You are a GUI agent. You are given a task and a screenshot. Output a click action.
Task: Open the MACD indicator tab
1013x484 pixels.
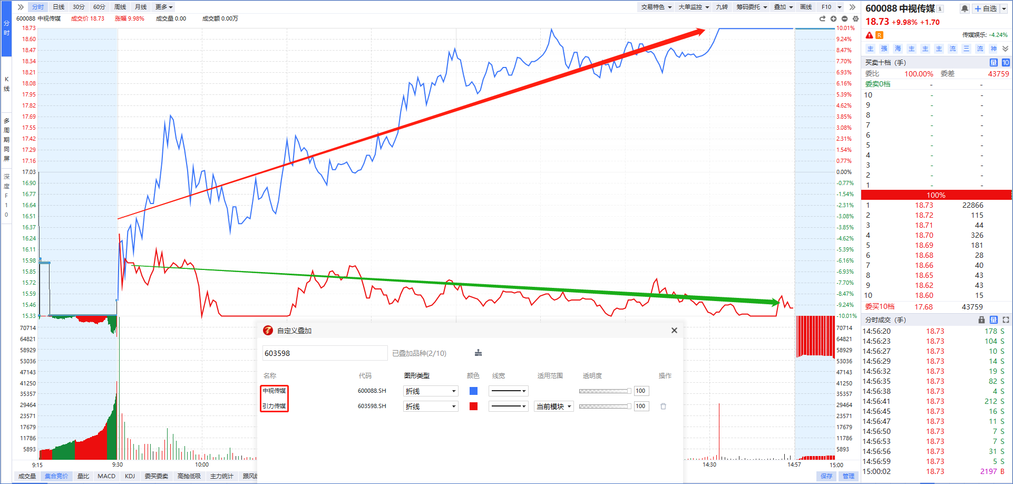click(x=106, y=476)
